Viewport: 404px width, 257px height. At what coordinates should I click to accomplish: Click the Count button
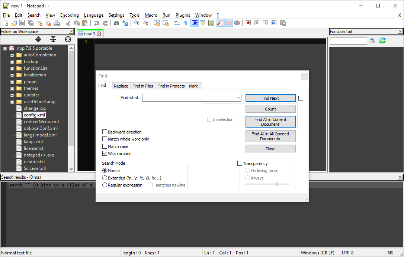(270, 109)
